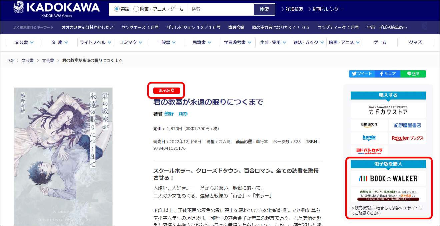
Task: Click the release date 2022年12月06日
Action: pos(185,141)
